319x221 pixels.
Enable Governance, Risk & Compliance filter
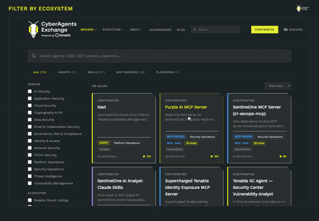pos(30,134)
